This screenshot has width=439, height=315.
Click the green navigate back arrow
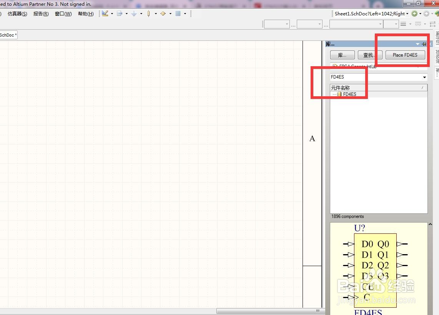tap(415, 13)
